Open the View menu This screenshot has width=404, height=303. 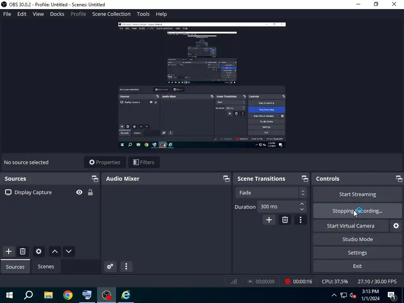pos(38,14)
